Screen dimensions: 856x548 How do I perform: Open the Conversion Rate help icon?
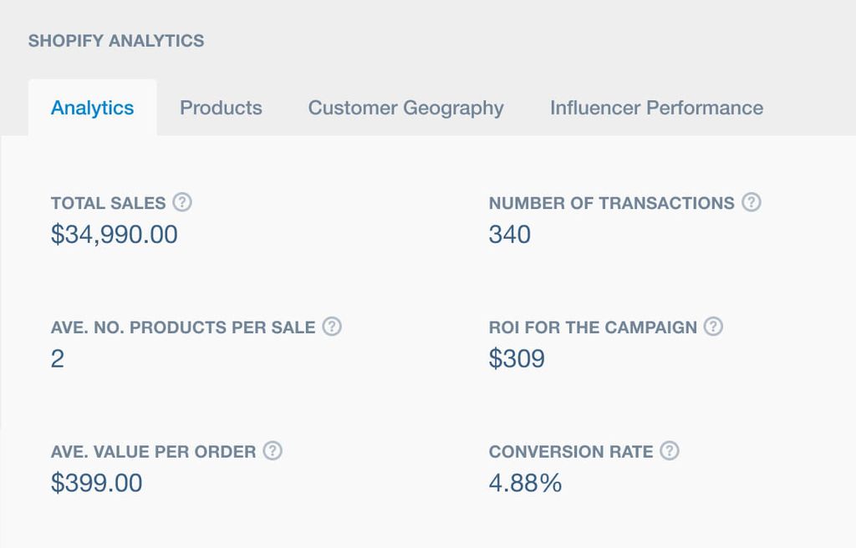point(670,451)
